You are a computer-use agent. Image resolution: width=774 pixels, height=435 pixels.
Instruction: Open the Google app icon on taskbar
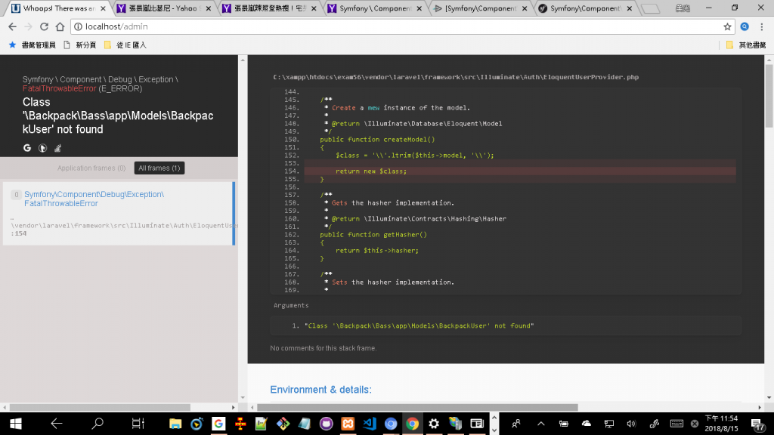[x=218, y=424]
